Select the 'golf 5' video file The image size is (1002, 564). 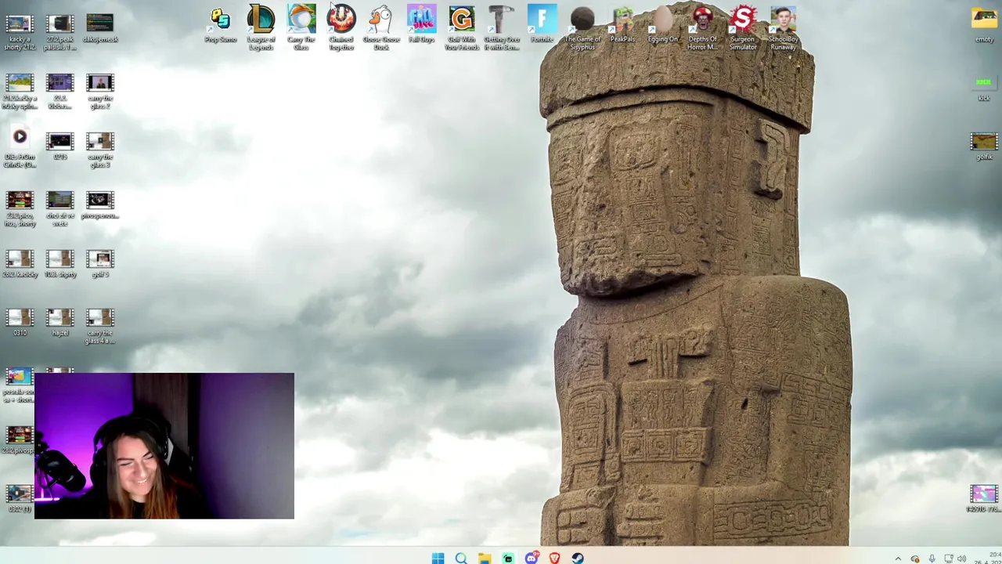tap(100, 264)
